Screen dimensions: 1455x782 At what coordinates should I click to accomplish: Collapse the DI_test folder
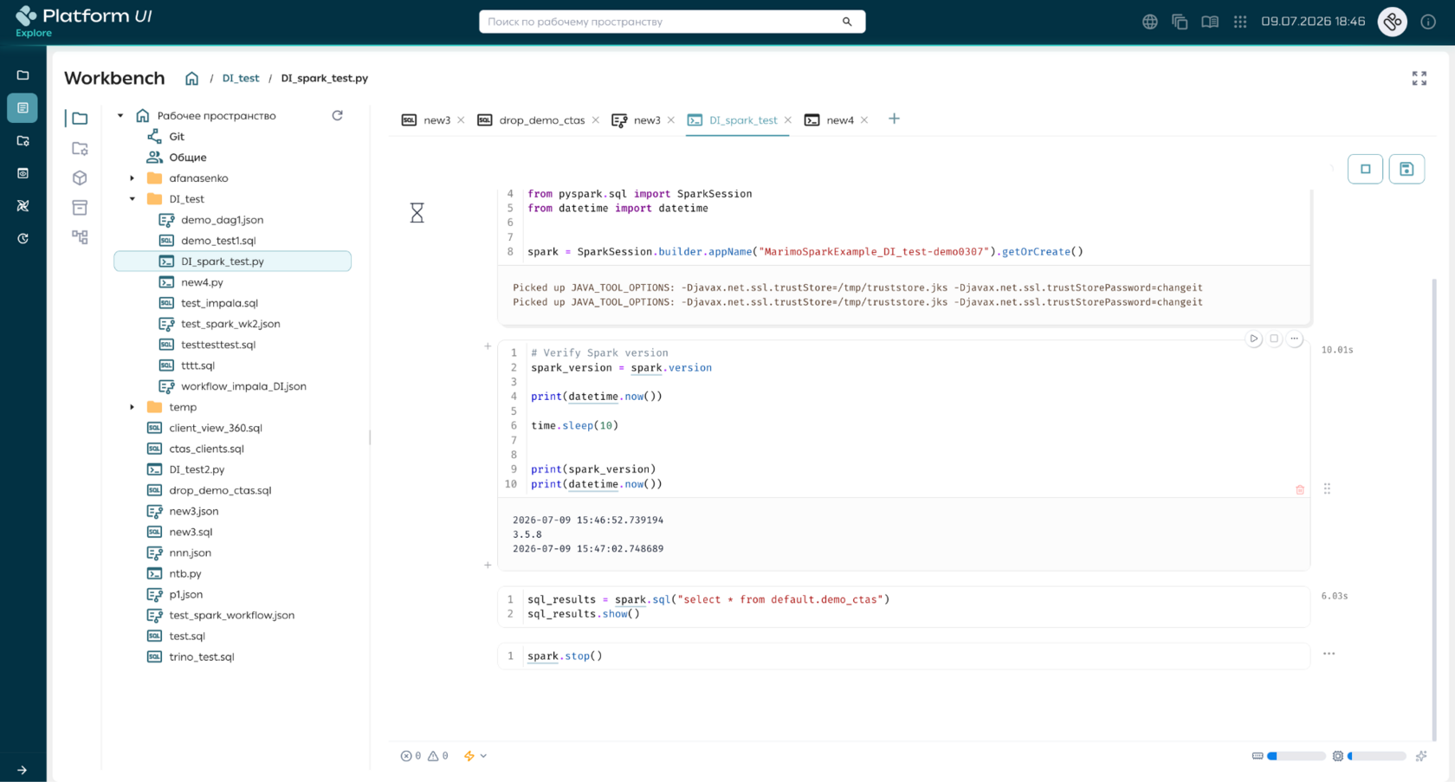133,199
